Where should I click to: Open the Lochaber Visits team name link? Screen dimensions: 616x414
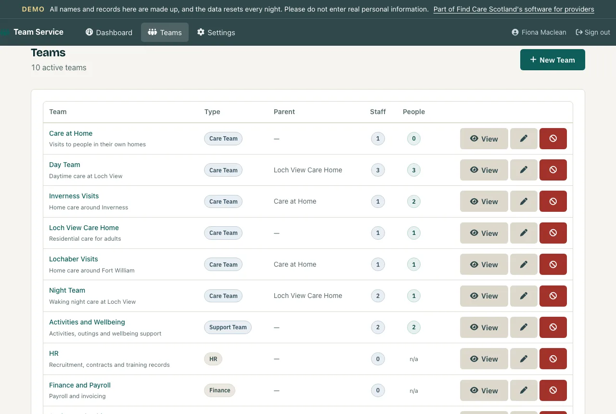point(73,259)
